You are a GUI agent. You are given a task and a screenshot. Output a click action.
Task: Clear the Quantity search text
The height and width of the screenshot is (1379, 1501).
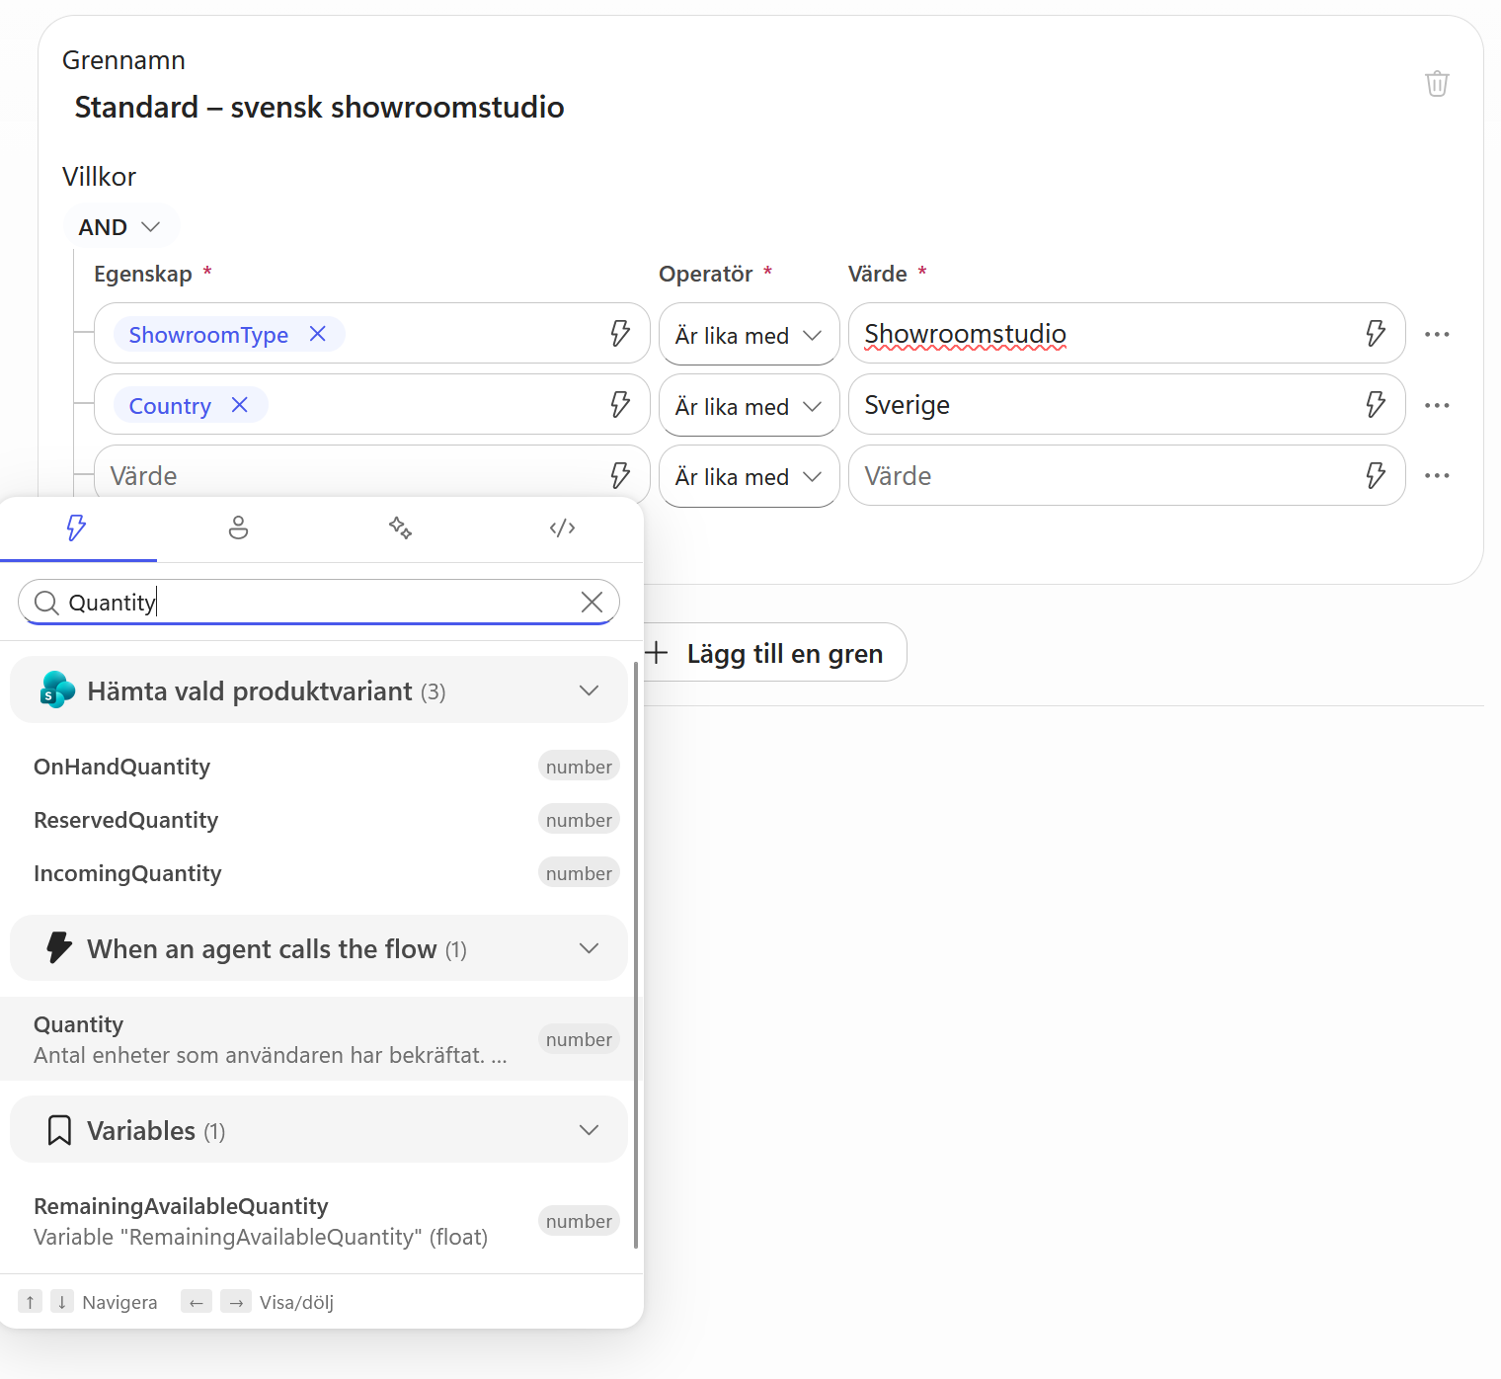(x=592, y=603)
